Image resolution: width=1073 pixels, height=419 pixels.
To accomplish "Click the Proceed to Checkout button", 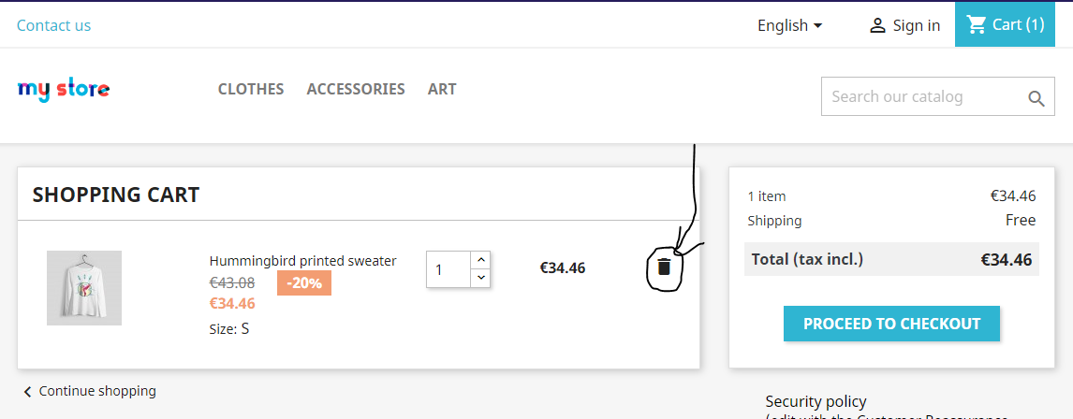I will click(891, 324).
